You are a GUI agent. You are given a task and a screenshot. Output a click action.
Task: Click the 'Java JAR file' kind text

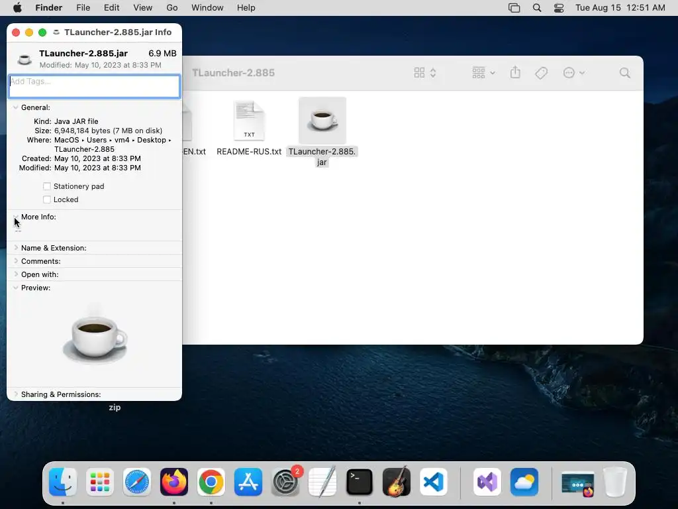pyautogui.click(x=76, y=121)
